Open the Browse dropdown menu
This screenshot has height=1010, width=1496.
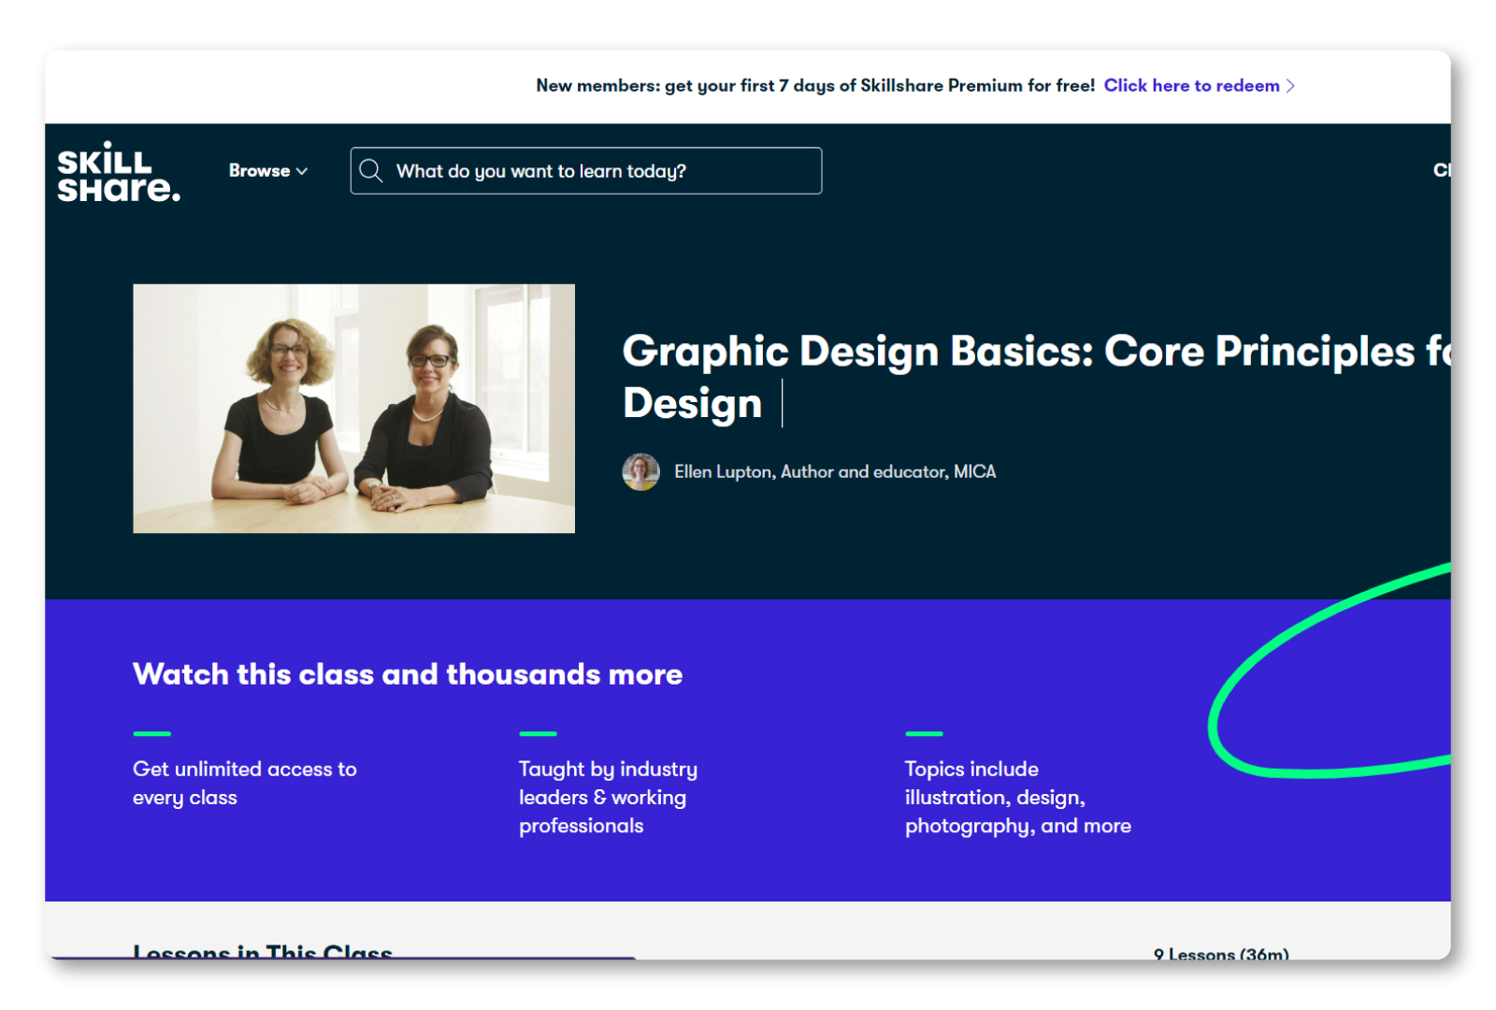[x=268, y=171]
